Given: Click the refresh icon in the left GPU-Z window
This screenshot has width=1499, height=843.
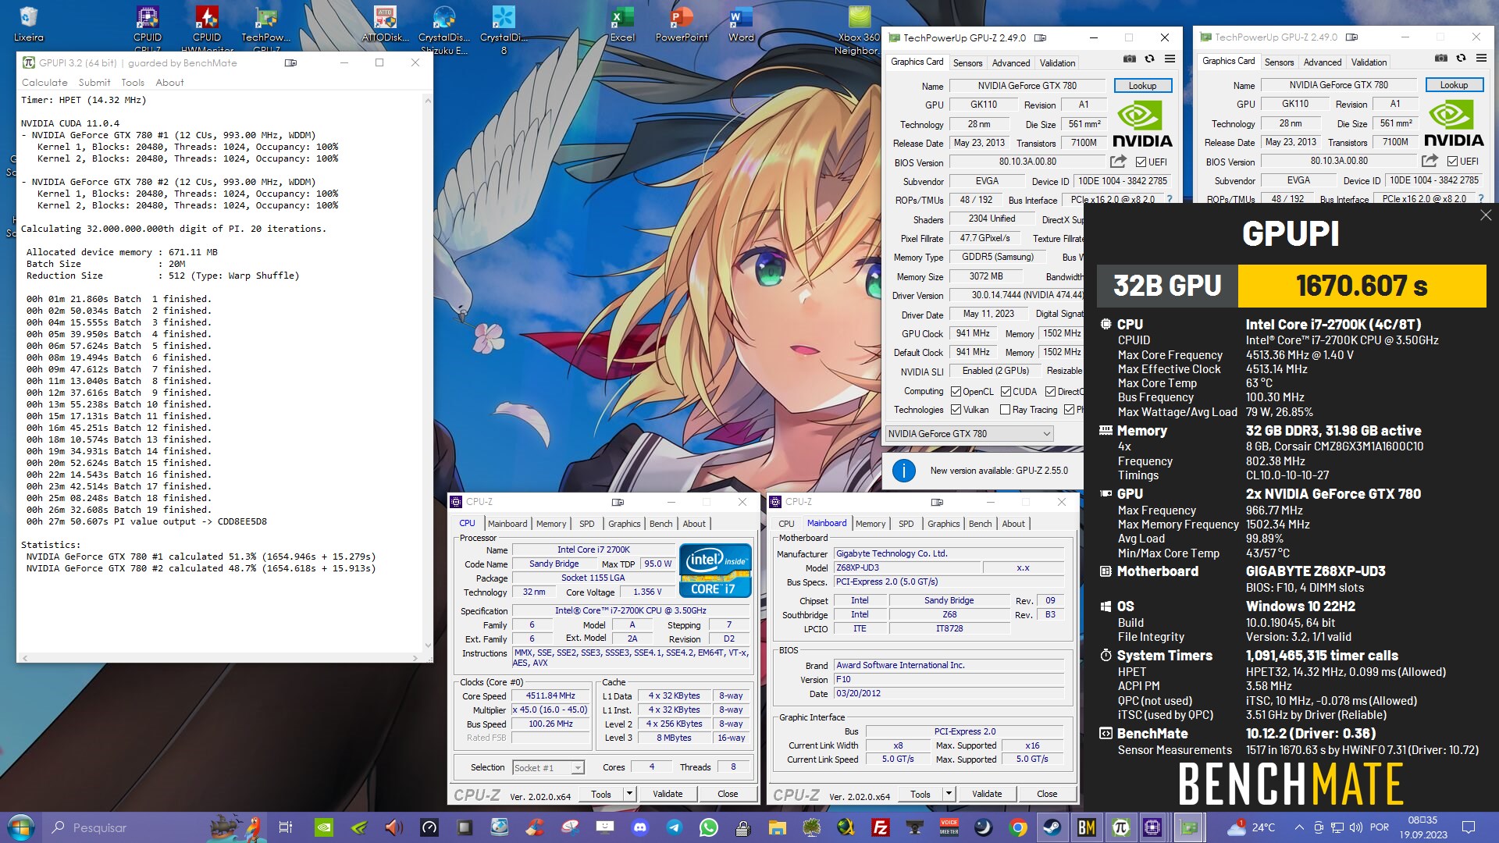Looking at the screenshot, I should [x=1149, y=59].
